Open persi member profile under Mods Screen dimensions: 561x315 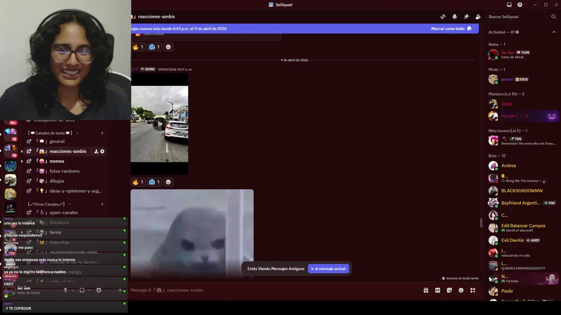pos(522,79)
